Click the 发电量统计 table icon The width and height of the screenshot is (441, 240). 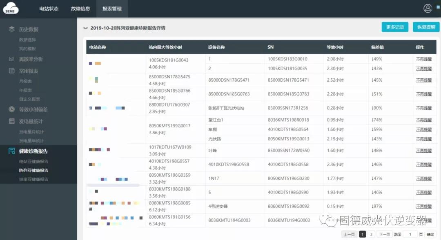click(x=12, y=121)
